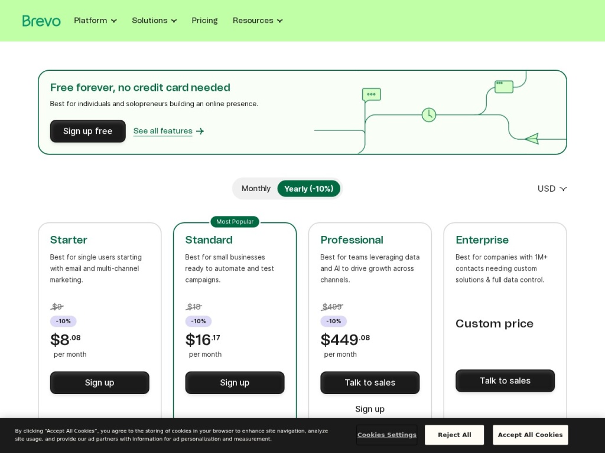Sign up for the Starter plan
The width and height of the screenshot is (605, 453).
click(99, 382)
